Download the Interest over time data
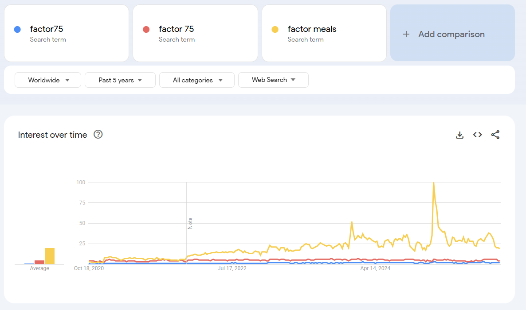Screen dimensions: 526x310 coord(460,135)
